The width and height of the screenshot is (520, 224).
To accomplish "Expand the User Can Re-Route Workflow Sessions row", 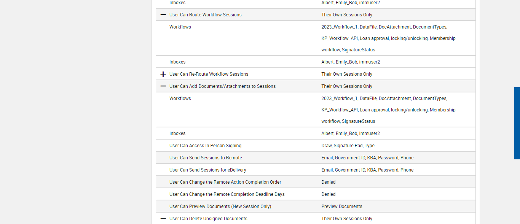I will pyautogui.click(x=163, y=74).
